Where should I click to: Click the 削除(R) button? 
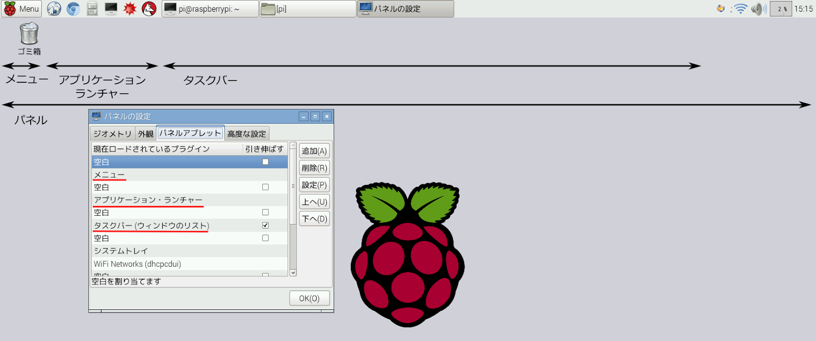(x=314, y=167)
